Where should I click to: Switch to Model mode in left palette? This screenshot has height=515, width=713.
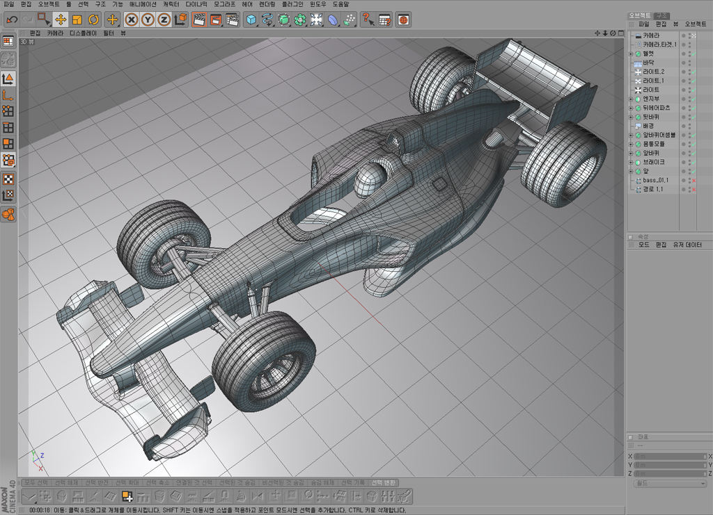tap(8, 79)
